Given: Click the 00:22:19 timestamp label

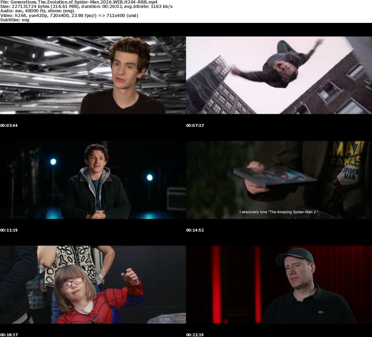Looking at the screenshot, I should (x=195, y=335).
